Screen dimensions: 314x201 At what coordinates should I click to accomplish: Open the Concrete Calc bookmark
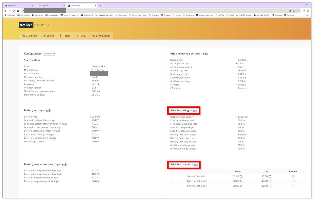pyautogui.click(x=87, y=15)
